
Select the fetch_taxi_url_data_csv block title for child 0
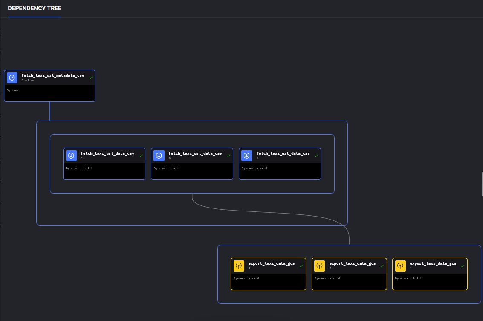tap(195, 153)
